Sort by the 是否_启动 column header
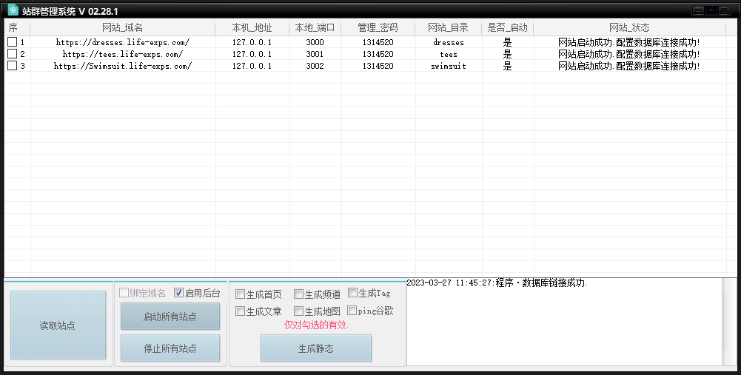741x375 pixels. 508,27
